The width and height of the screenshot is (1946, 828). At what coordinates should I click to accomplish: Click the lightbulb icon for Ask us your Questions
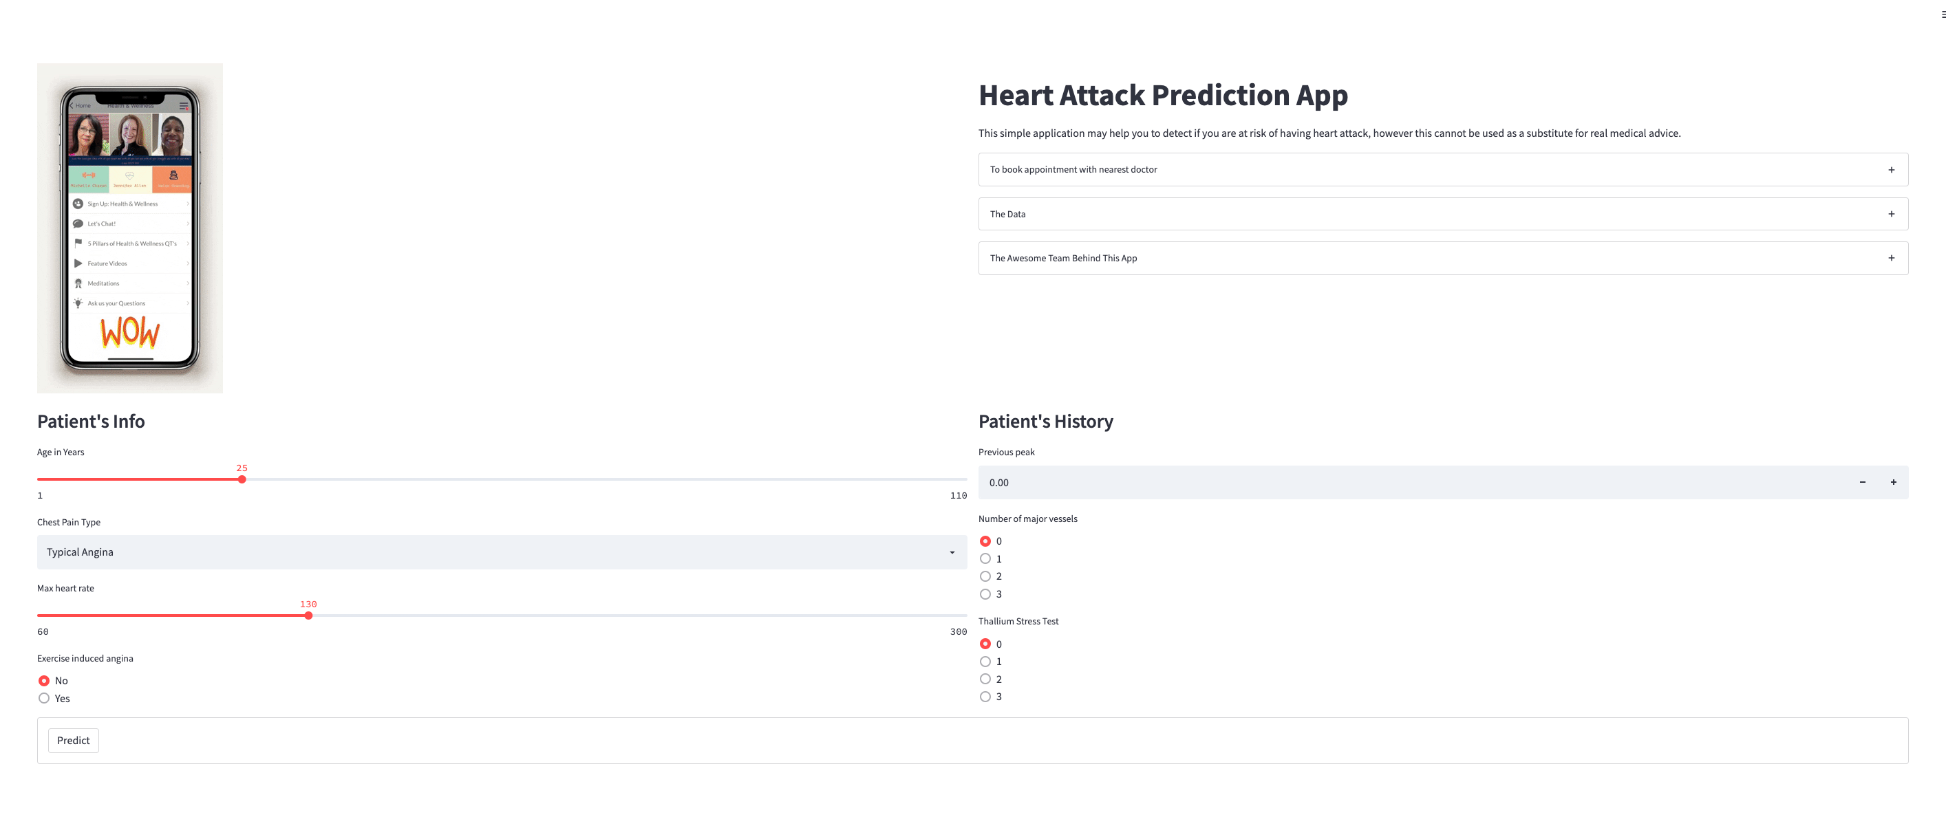pyautogui.click(x=78, y=303)
